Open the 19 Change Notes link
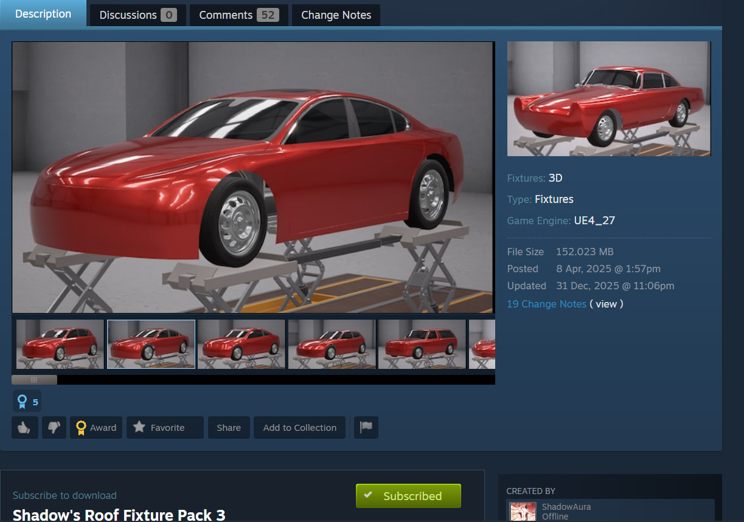The image size is (744, 522). 546,304
